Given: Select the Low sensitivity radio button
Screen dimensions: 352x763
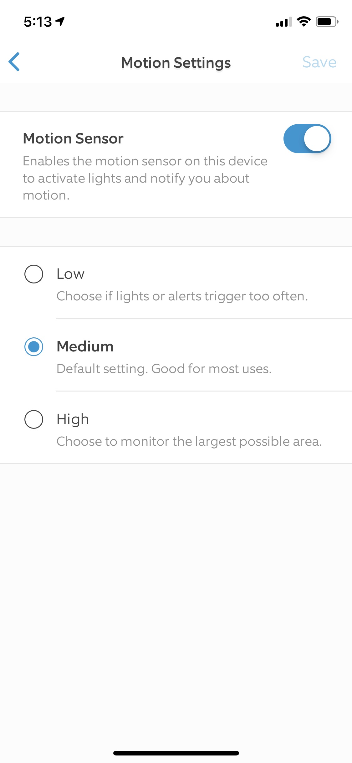Looking at the screenshot, I should click(34, 274).
